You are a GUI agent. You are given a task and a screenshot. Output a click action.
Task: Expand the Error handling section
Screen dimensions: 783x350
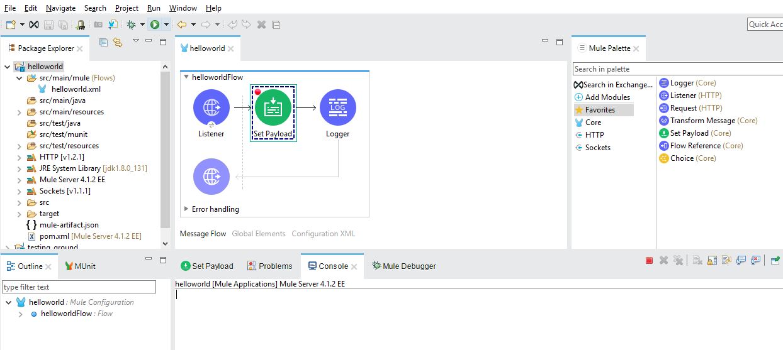pos(186,209)
